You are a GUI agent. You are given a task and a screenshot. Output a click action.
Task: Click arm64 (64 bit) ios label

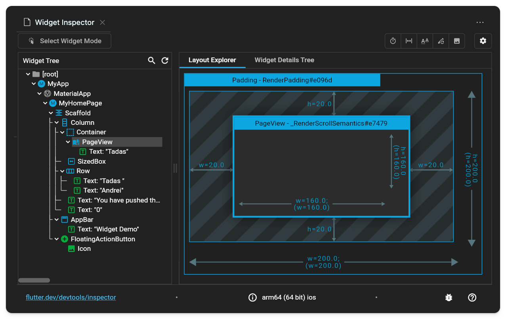click(289, 297)
